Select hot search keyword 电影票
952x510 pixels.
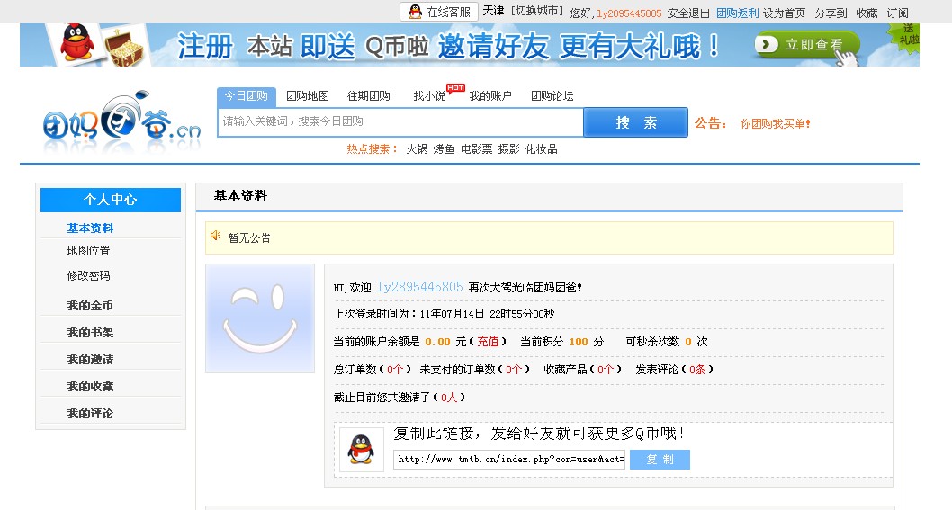(x=476, y=149)
